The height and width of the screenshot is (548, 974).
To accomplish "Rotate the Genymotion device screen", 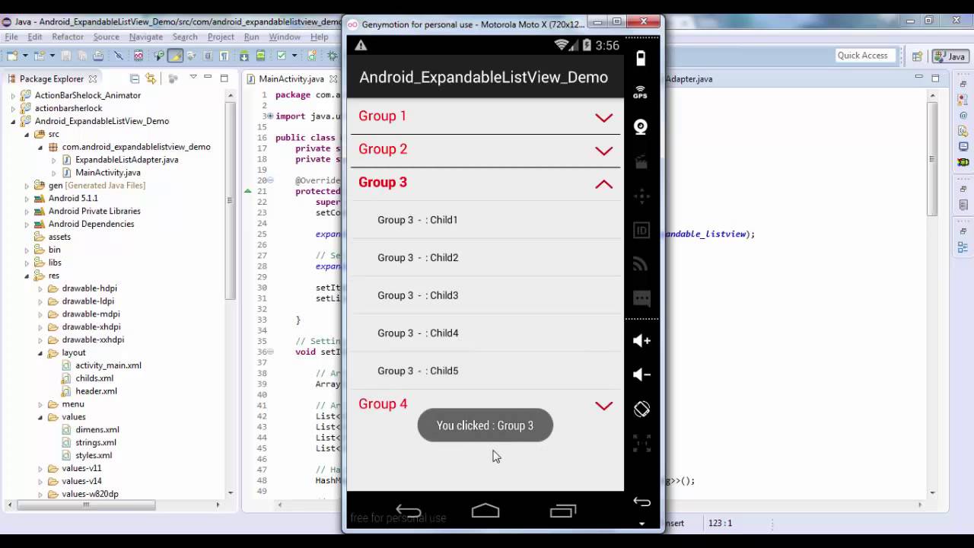I will (x=641, y=409).
